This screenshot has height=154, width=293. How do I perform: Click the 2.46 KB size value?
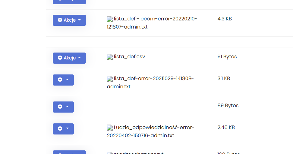pos(226,127)
